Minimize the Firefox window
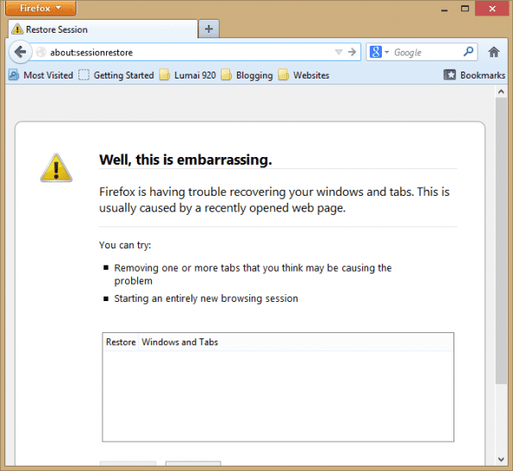The image size is (513, 471). click(x=444, y=9)
